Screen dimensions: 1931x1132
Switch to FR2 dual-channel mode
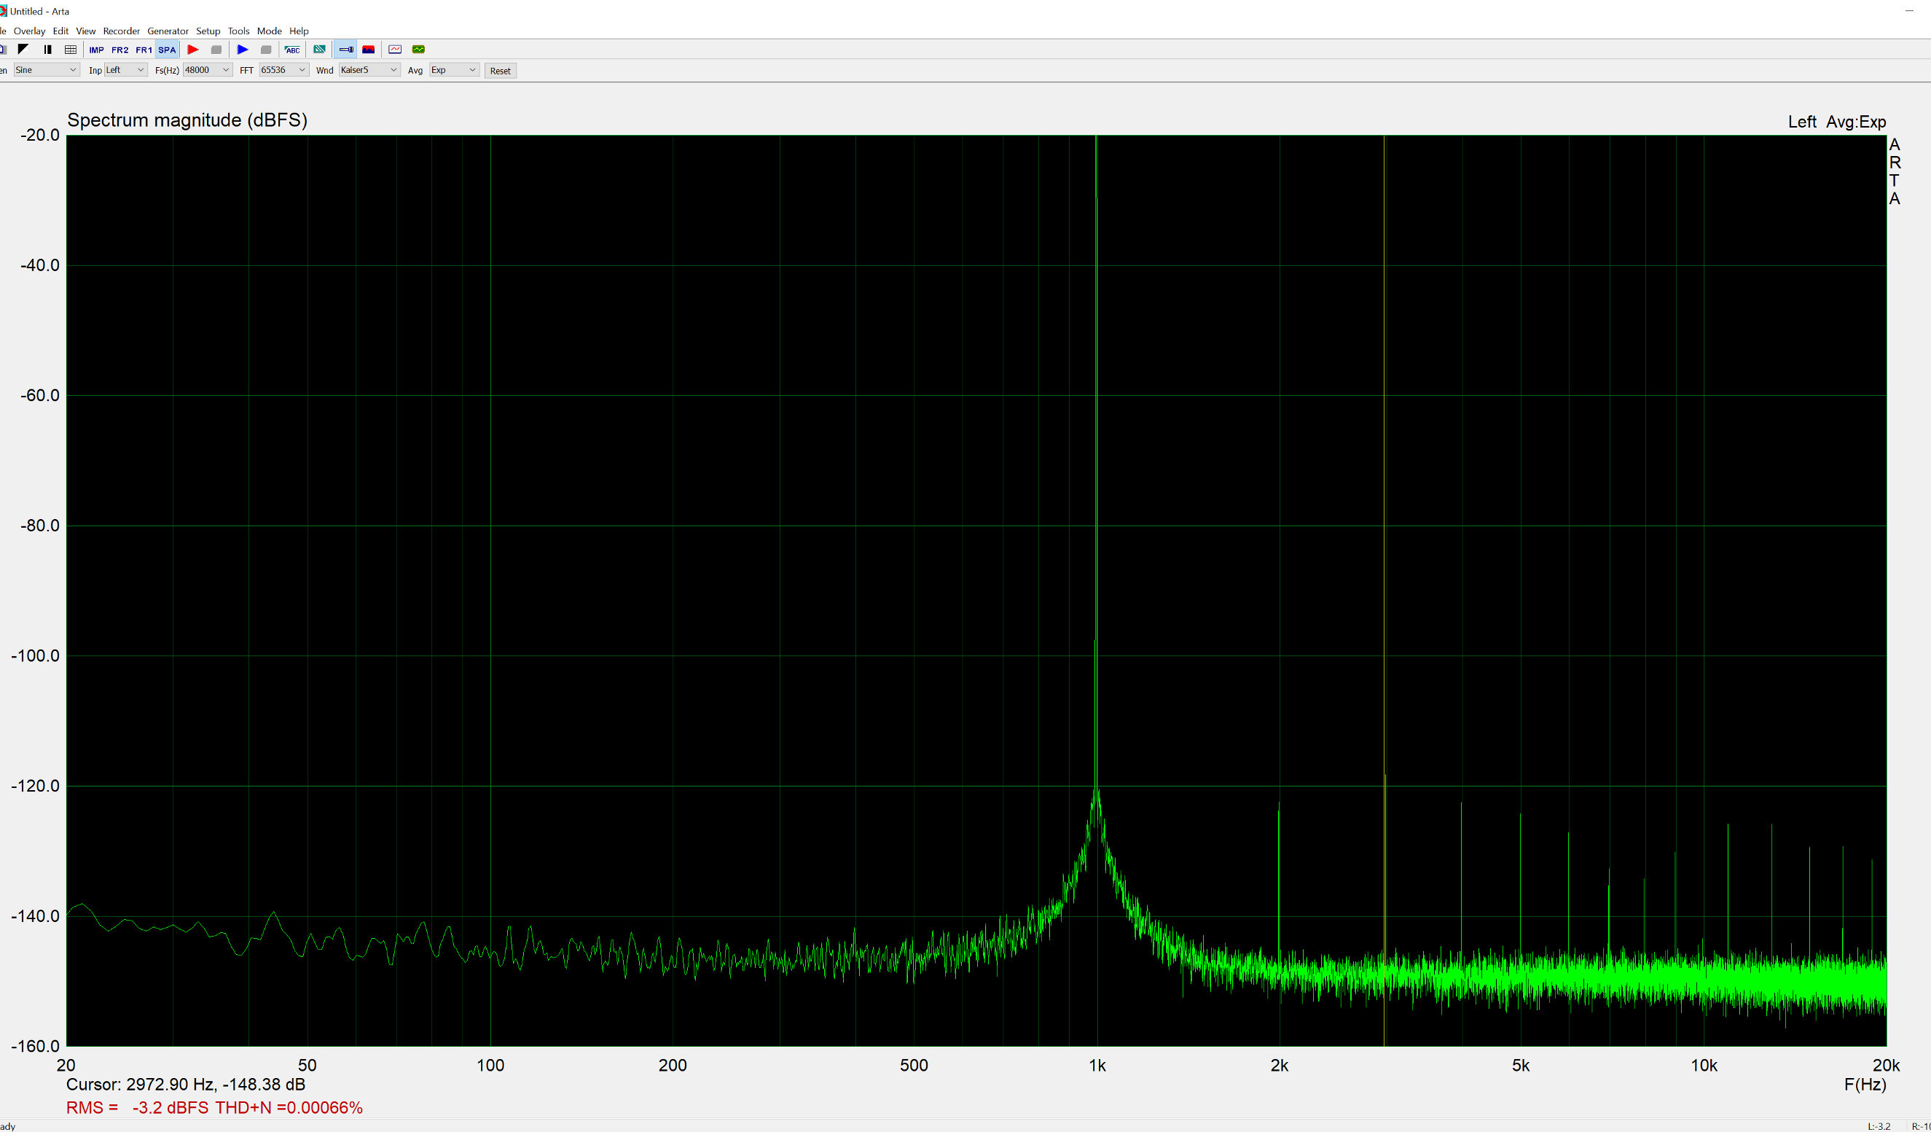120,50
